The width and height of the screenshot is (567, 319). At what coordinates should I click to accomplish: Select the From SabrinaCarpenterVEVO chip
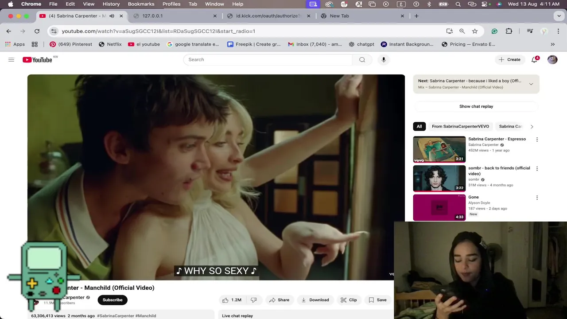[x=460, y=126]
